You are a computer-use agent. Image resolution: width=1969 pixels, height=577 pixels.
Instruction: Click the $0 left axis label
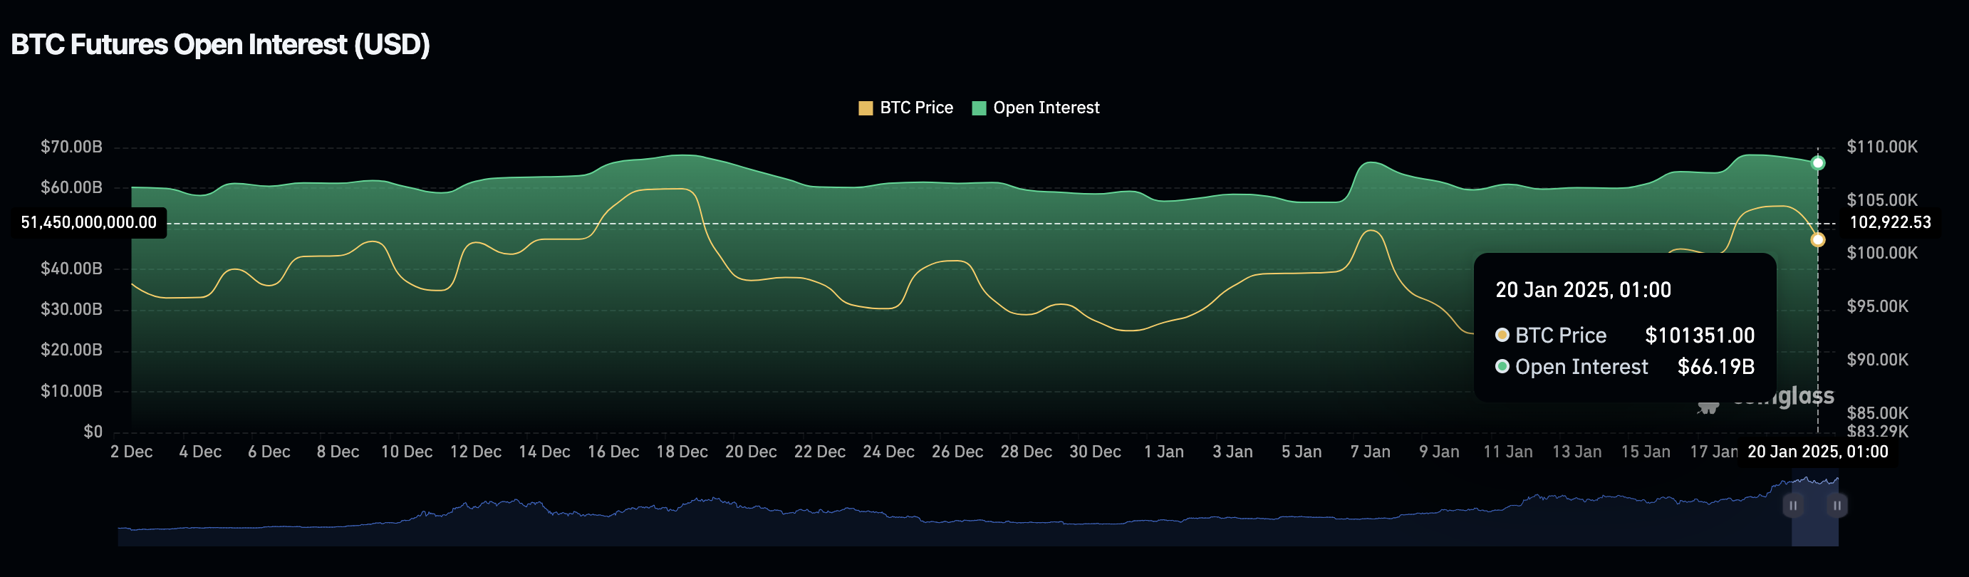point(93,432)
